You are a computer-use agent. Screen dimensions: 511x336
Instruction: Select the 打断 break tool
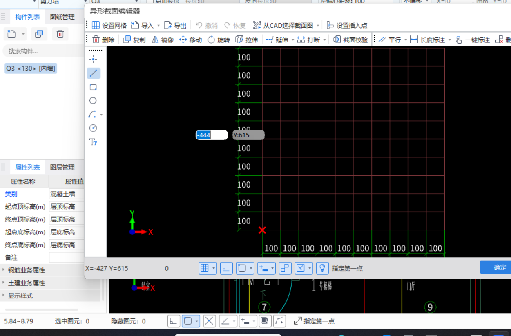coord(308,40)
